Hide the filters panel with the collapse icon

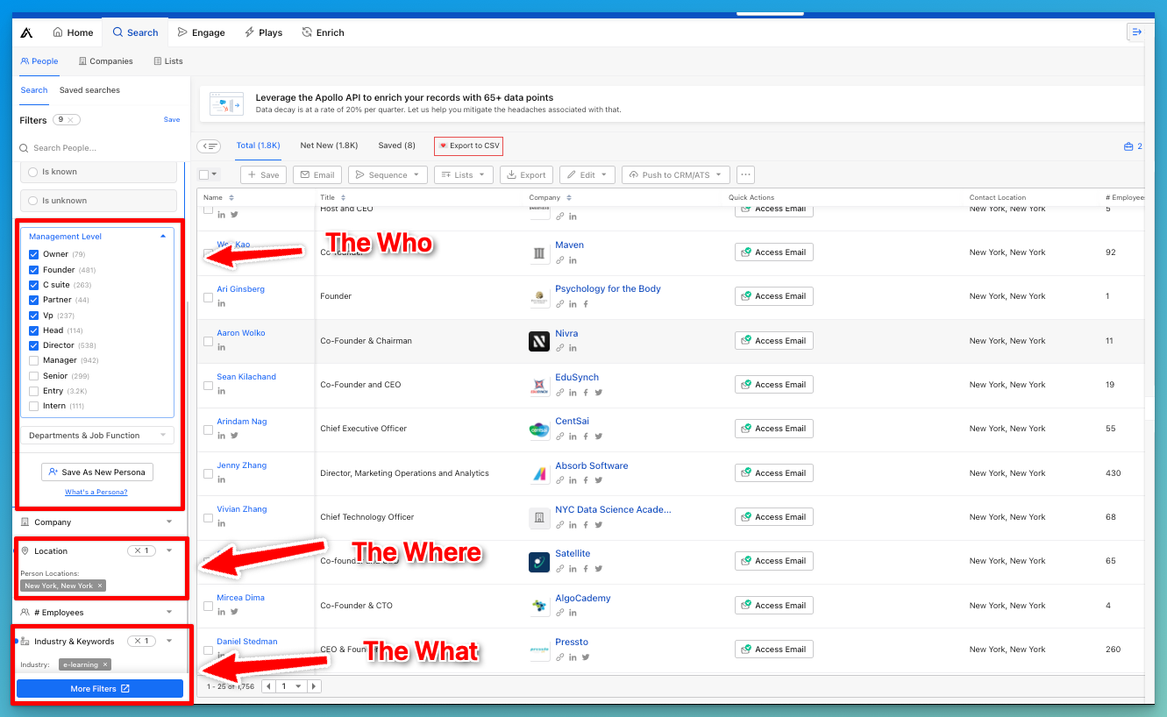[209, 146]
